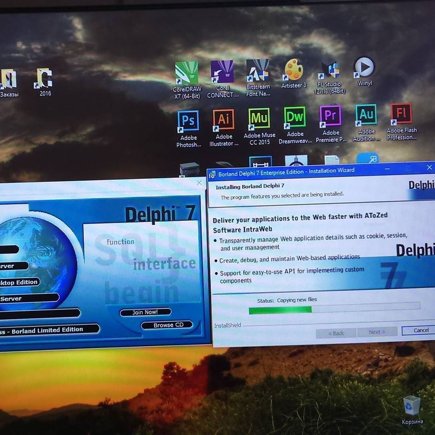Open the CorelDRAW X7 (64-Bit) desktop shortcut

click(187, 80)
